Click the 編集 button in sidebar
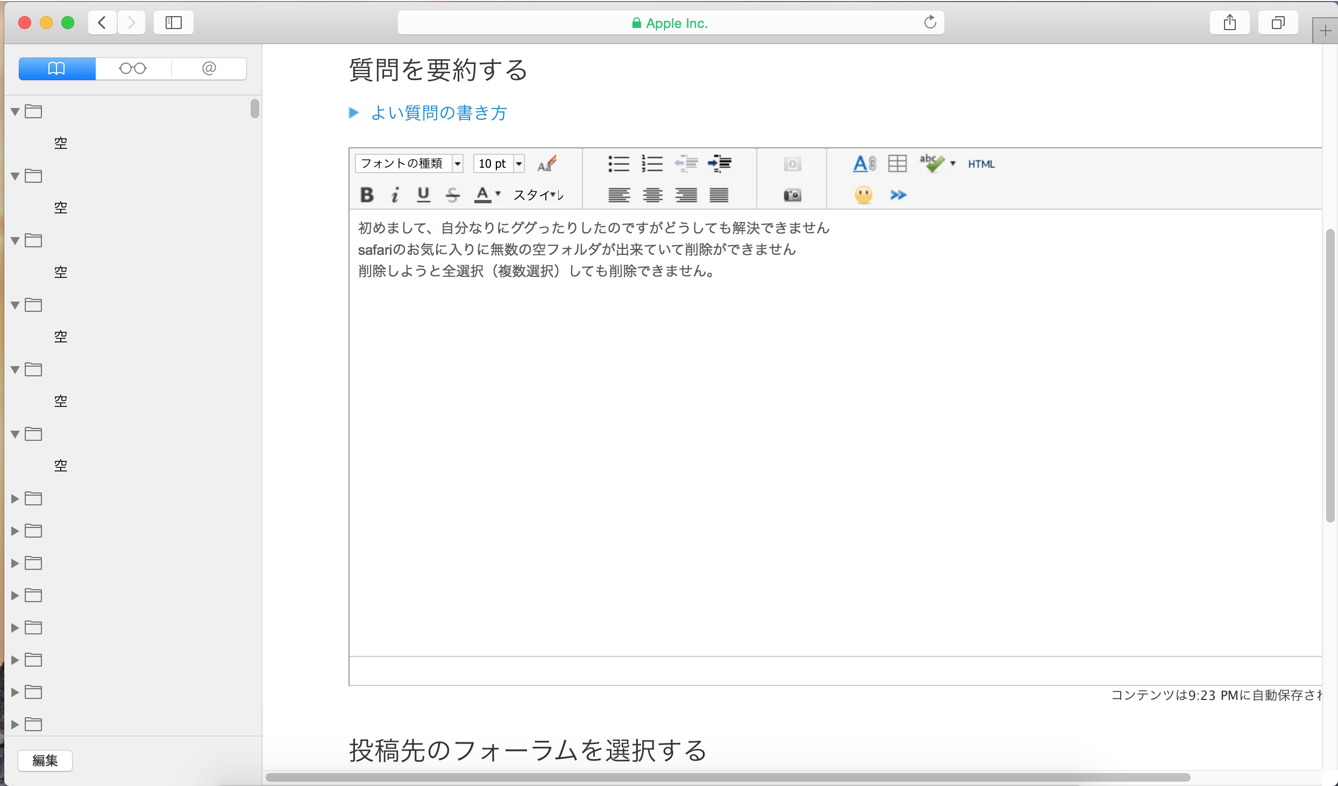This screenshot has width=1338, height=786. (45, 760)
